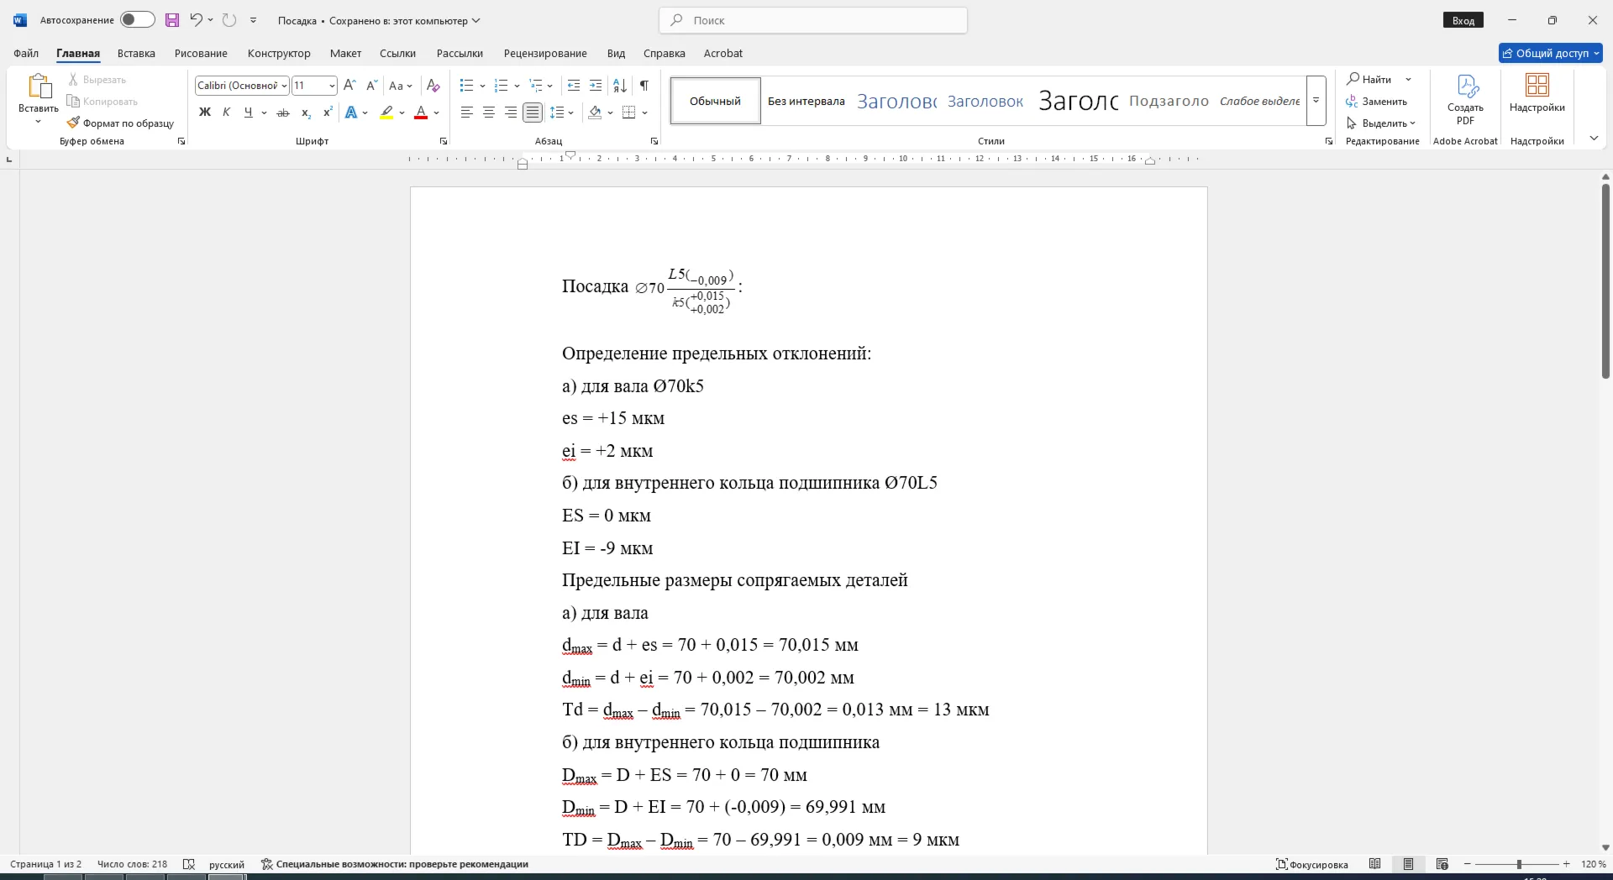This screenshot has width=1613, height=880.
Task: Open the Вставка ribbon tab
Action: pyautogui.click(x=136, y=53)
